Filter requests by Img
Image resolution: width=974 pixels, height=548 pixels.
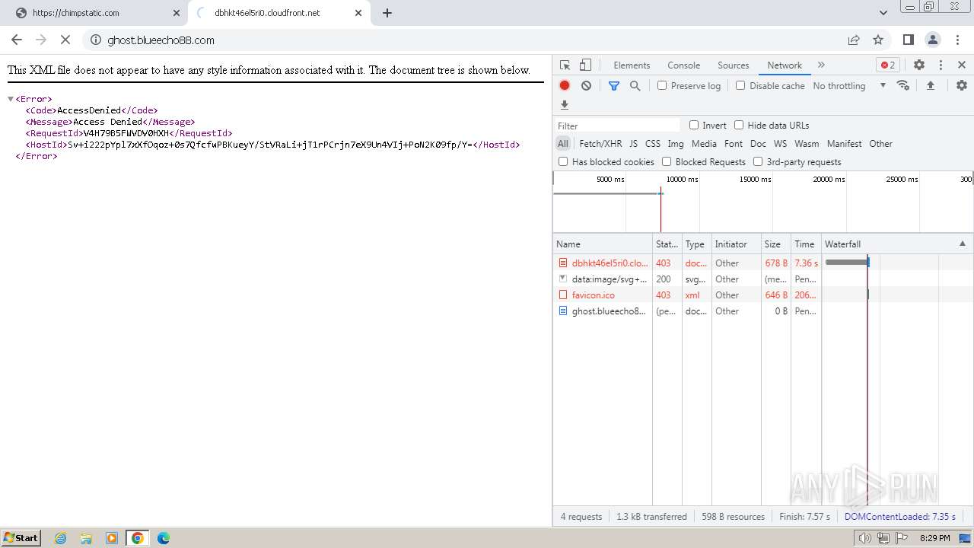[x=676, y=143]
